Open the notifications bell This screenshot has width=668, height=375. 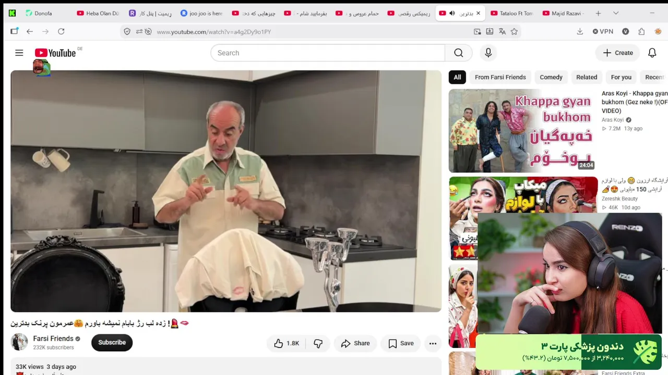652,53
